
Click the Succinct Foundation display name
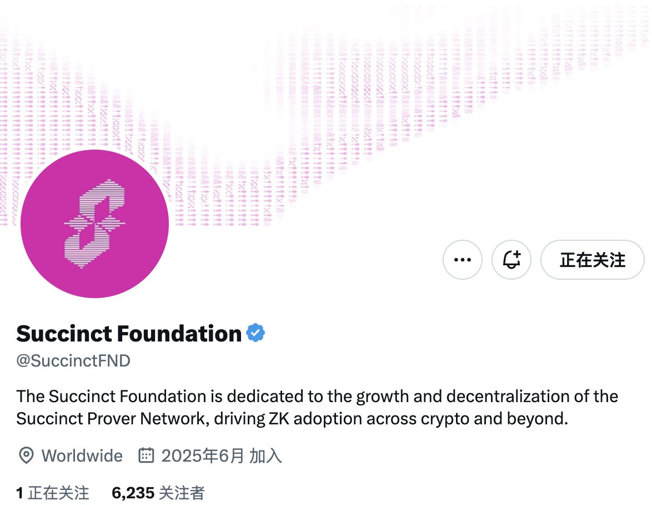129,334
